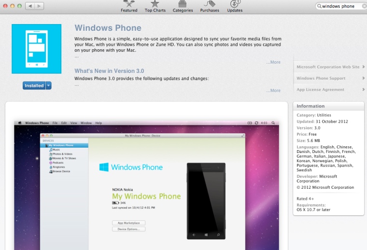Click the arrow next to App License Agreement

click(x=364, y=89)
